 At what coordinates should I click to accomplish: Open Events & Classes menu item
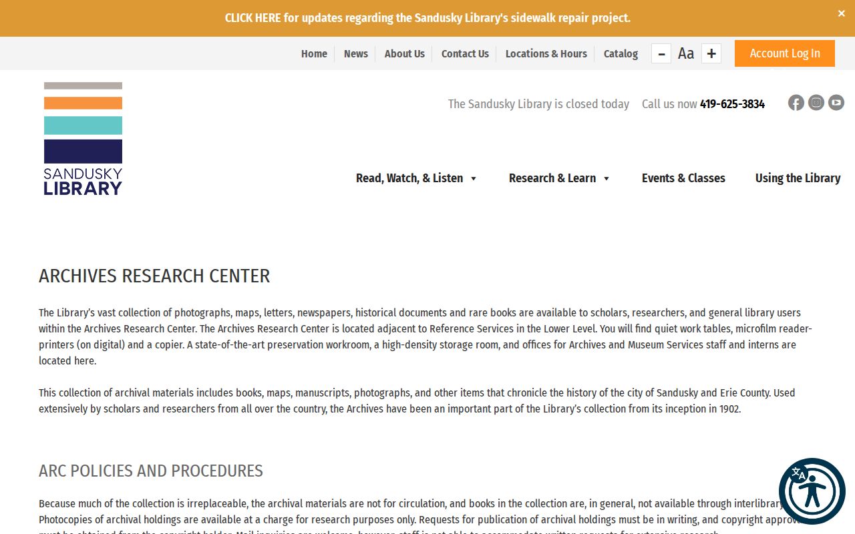tap(683, 178)
